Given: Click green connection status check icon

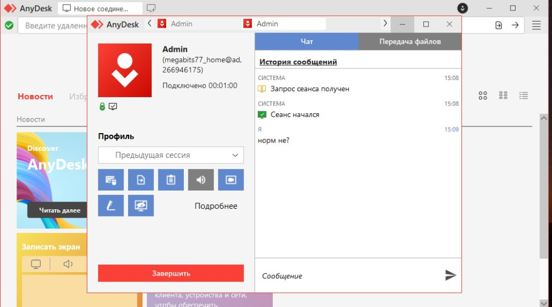Looking at the screenshot, I should (x=9, y=25).
